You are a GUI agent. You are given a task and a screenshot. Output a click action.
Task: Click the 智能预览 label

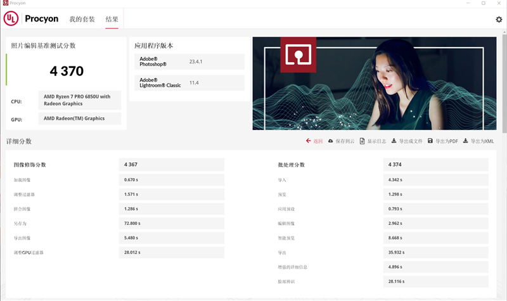286,238
